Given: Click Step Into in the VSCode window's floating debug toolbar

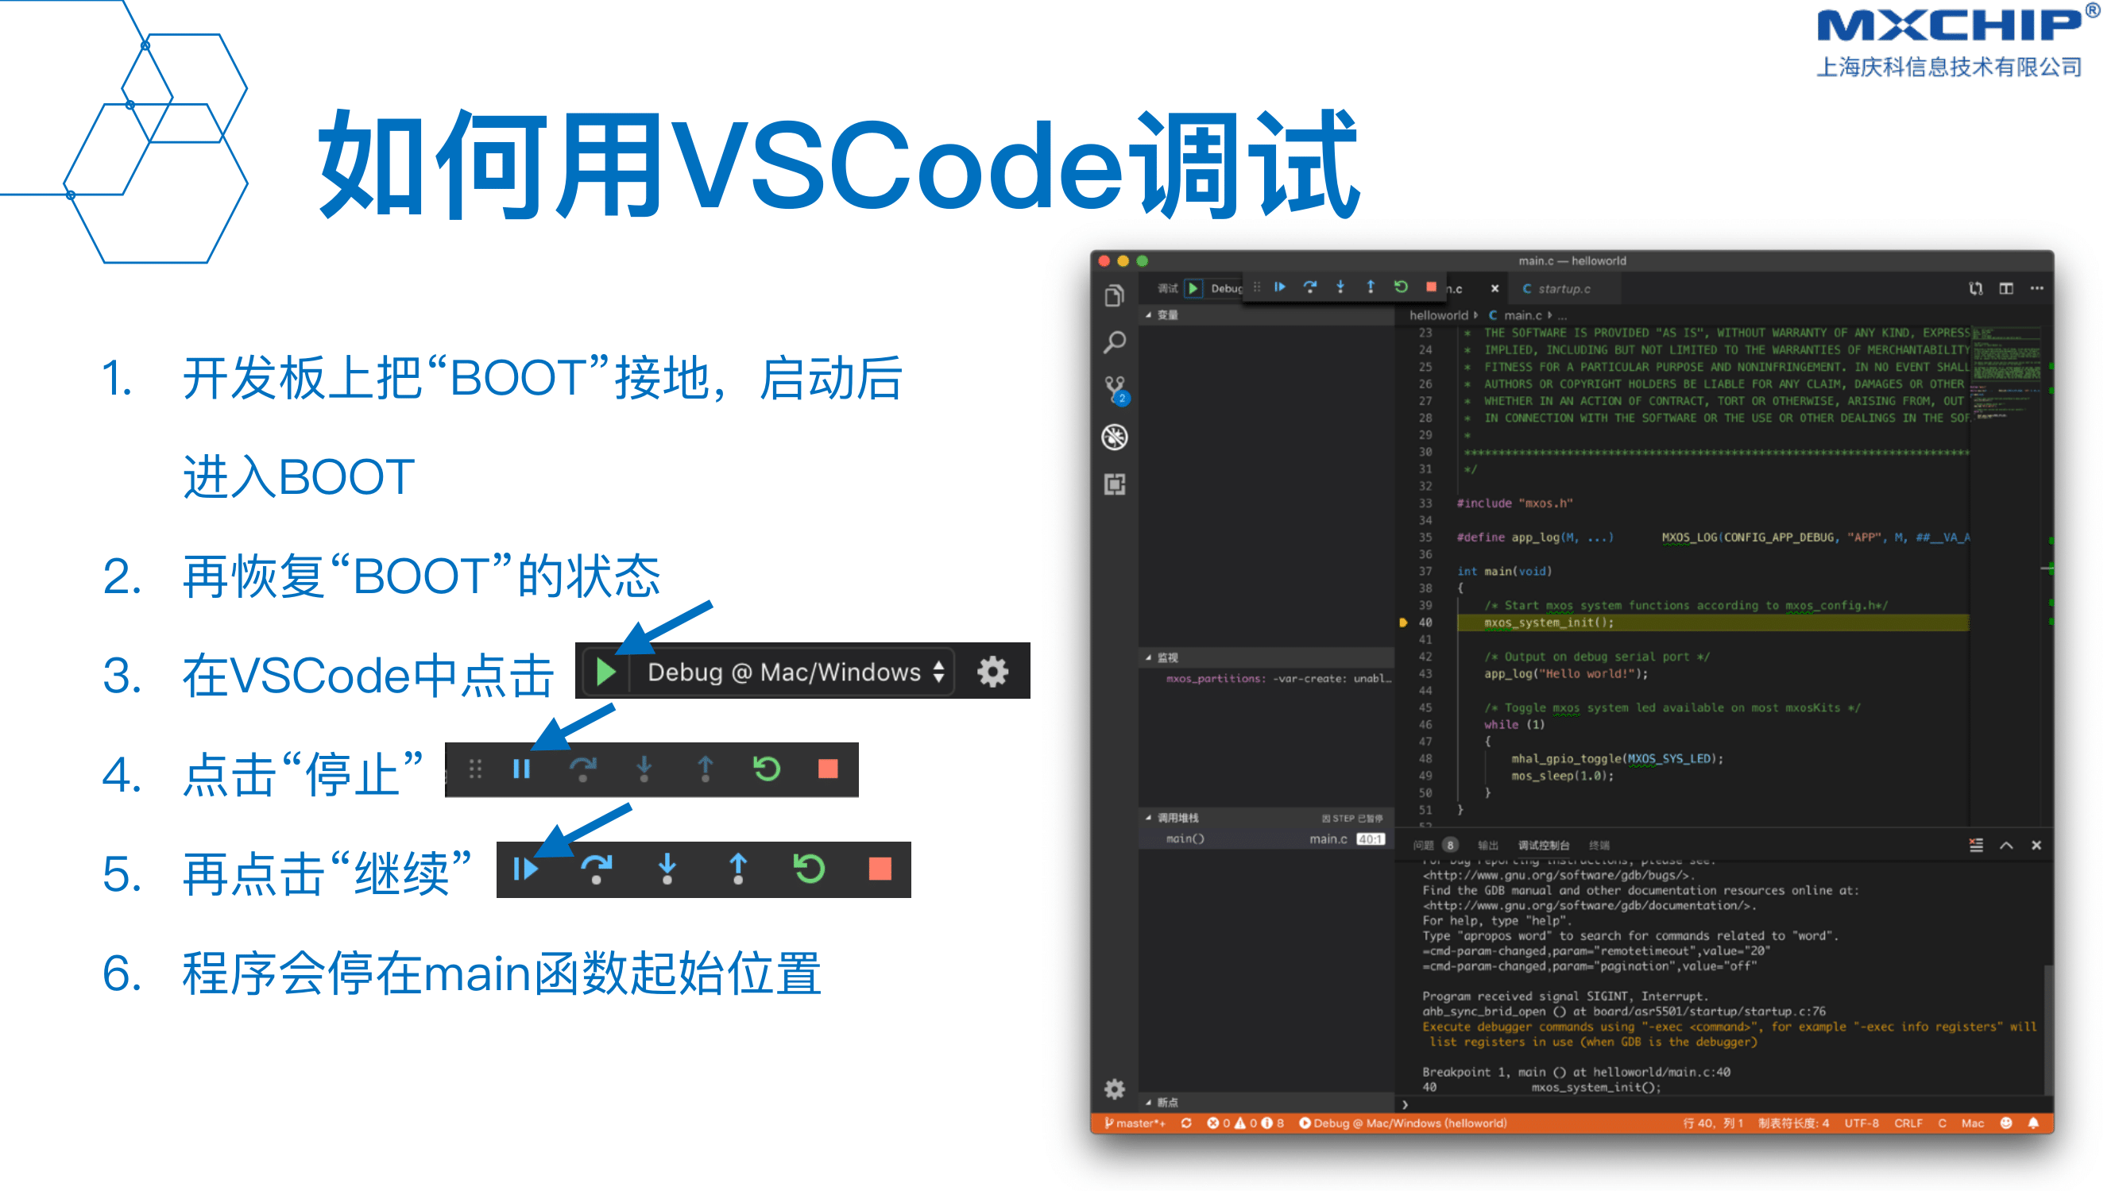Looking at the screenshot, I should point(1340,287).
